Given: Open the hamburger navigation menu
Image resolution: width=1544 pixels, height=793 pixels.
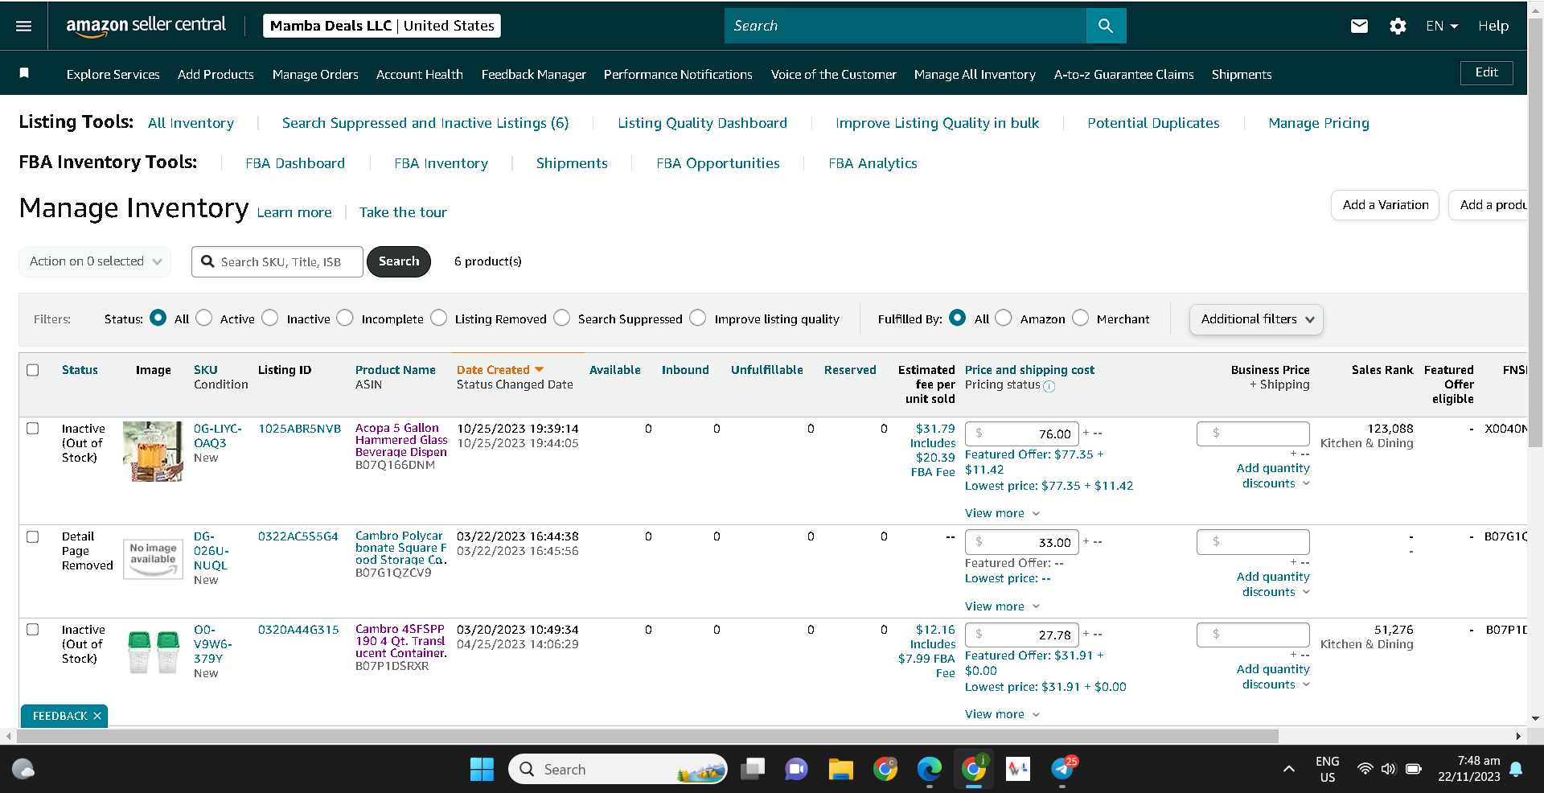Looking at the screenshot, I should tap(24, 26).
